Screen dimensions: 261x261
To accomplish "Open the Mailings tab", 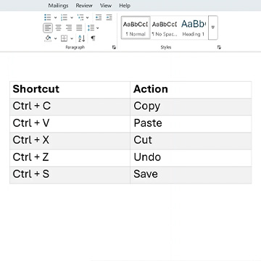I will click(58, 6).
